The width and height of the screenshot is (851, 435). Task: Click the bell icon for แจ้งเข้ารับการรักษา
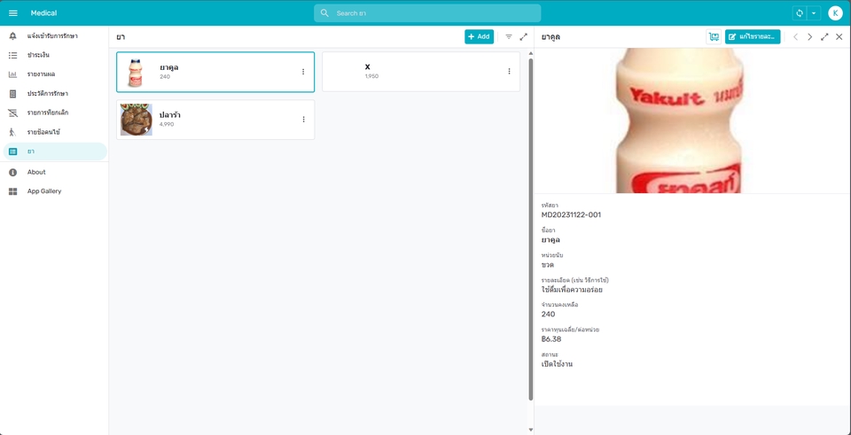(x=13, y=35)
